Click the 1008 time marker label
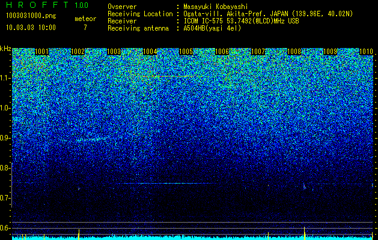Viewport: 378px width, 240px height. pos(294,52)
